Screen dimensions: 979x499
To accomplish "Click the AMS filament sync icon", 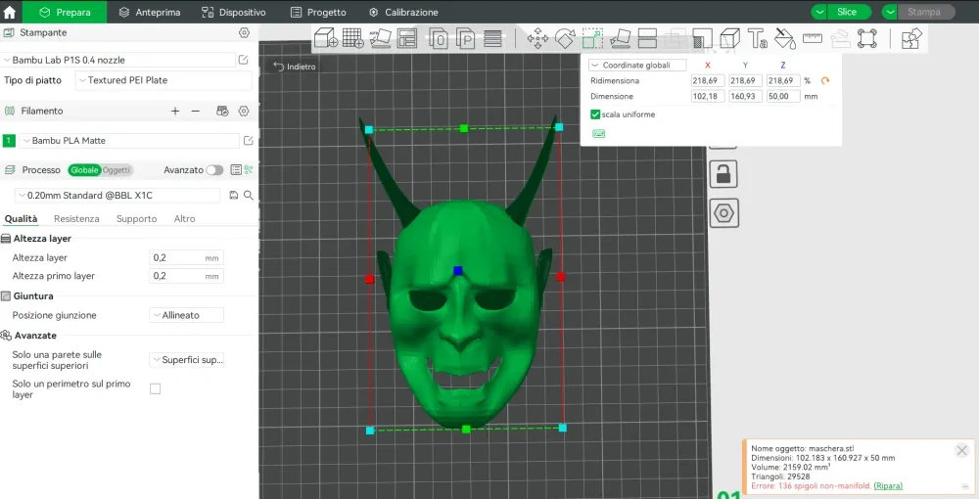I will (x=222, y=111).
